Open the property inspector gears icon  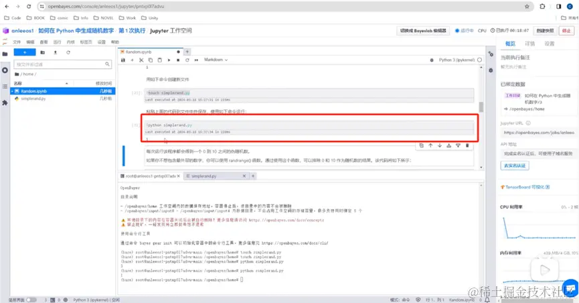coord(491,54)
